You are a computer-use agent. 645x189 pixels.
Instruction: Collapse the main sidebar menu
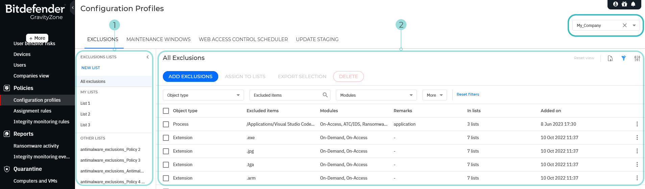coord(73,7)
